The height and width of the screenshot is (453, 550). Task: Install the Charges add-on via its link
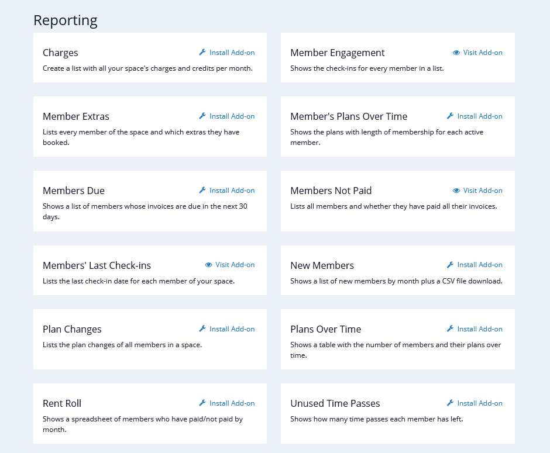coord(232,52)
